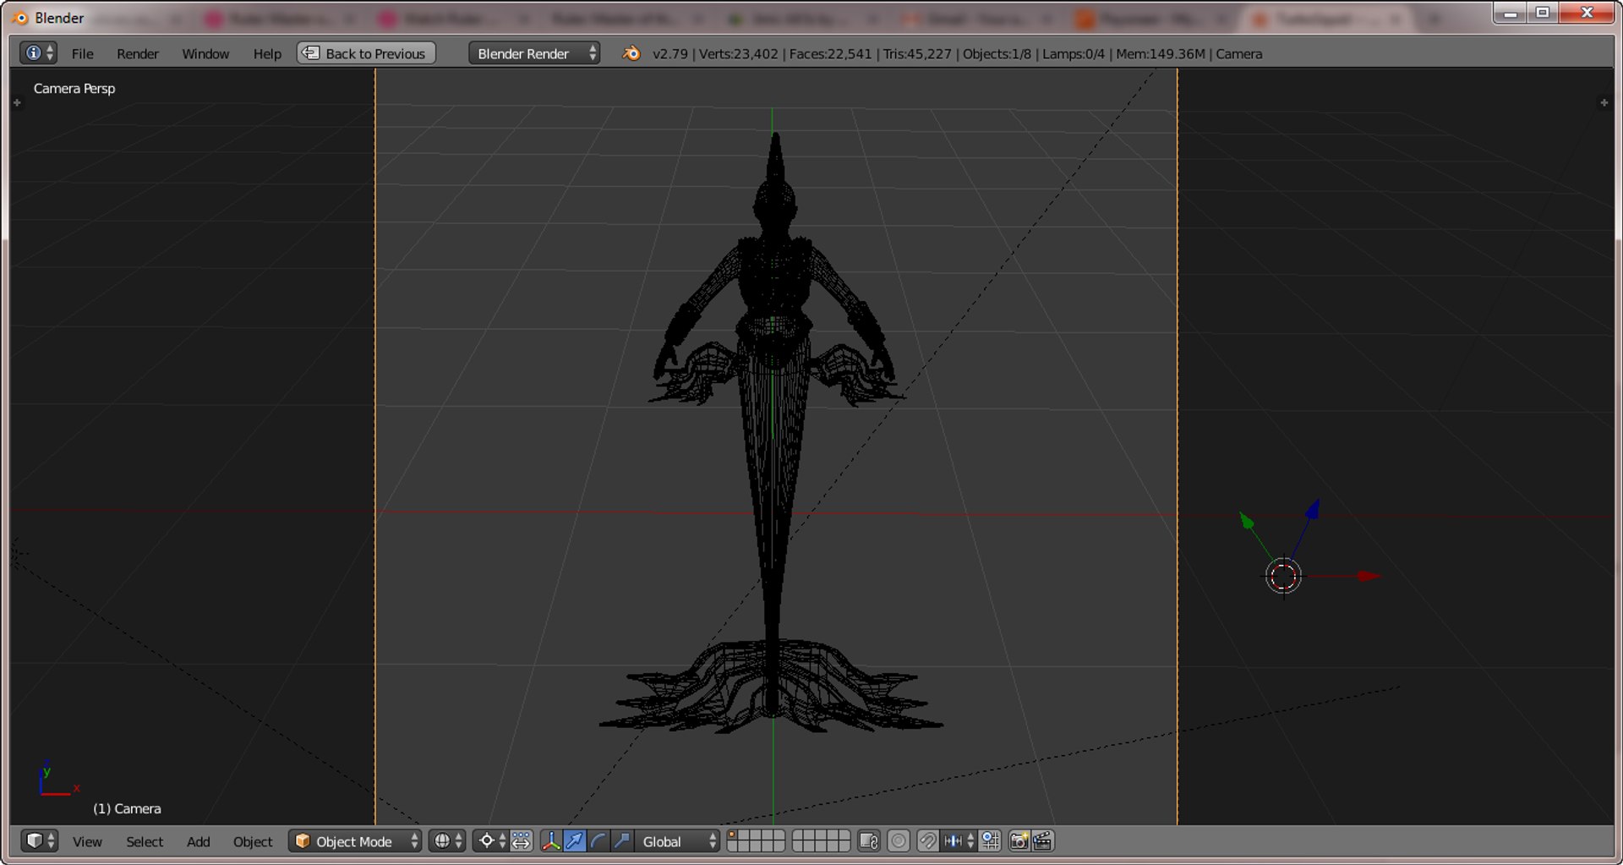
Task: Open the Add menu in the viewport header
Action: click(198, 841)
